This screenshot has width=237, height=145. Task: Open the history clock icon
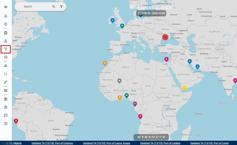pos(6,57)
